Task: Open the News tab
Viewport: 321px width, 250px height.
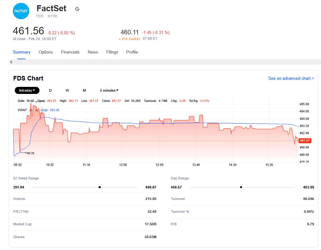Action: pos(93,52)
